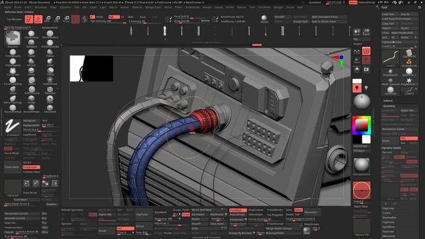Toggle the ViewMask button
Image resolution: width=425 pixels, height=239 pixels.
[238, 210]
